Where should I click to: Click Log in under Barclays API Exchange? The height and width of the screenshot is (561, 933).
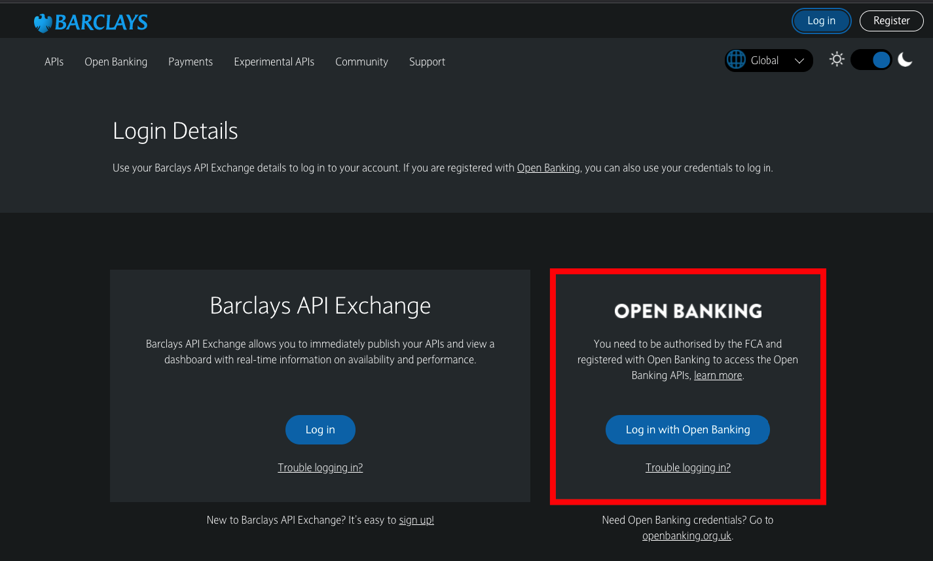320,430
